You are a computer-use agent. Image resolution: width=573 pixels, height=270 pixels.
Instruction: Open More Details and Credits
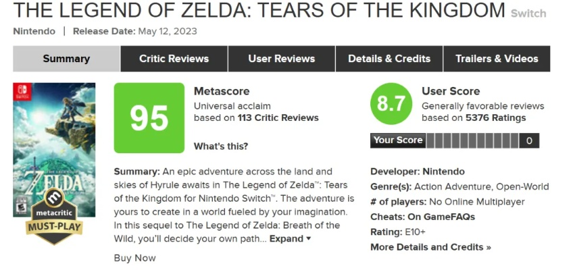point(430,247)
